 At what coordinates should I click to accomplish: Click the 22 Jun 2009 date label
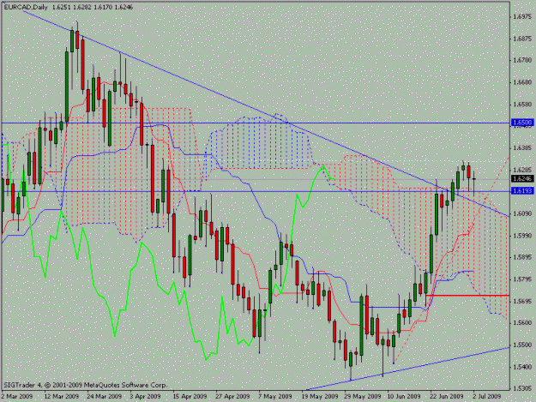pos(447,396)
